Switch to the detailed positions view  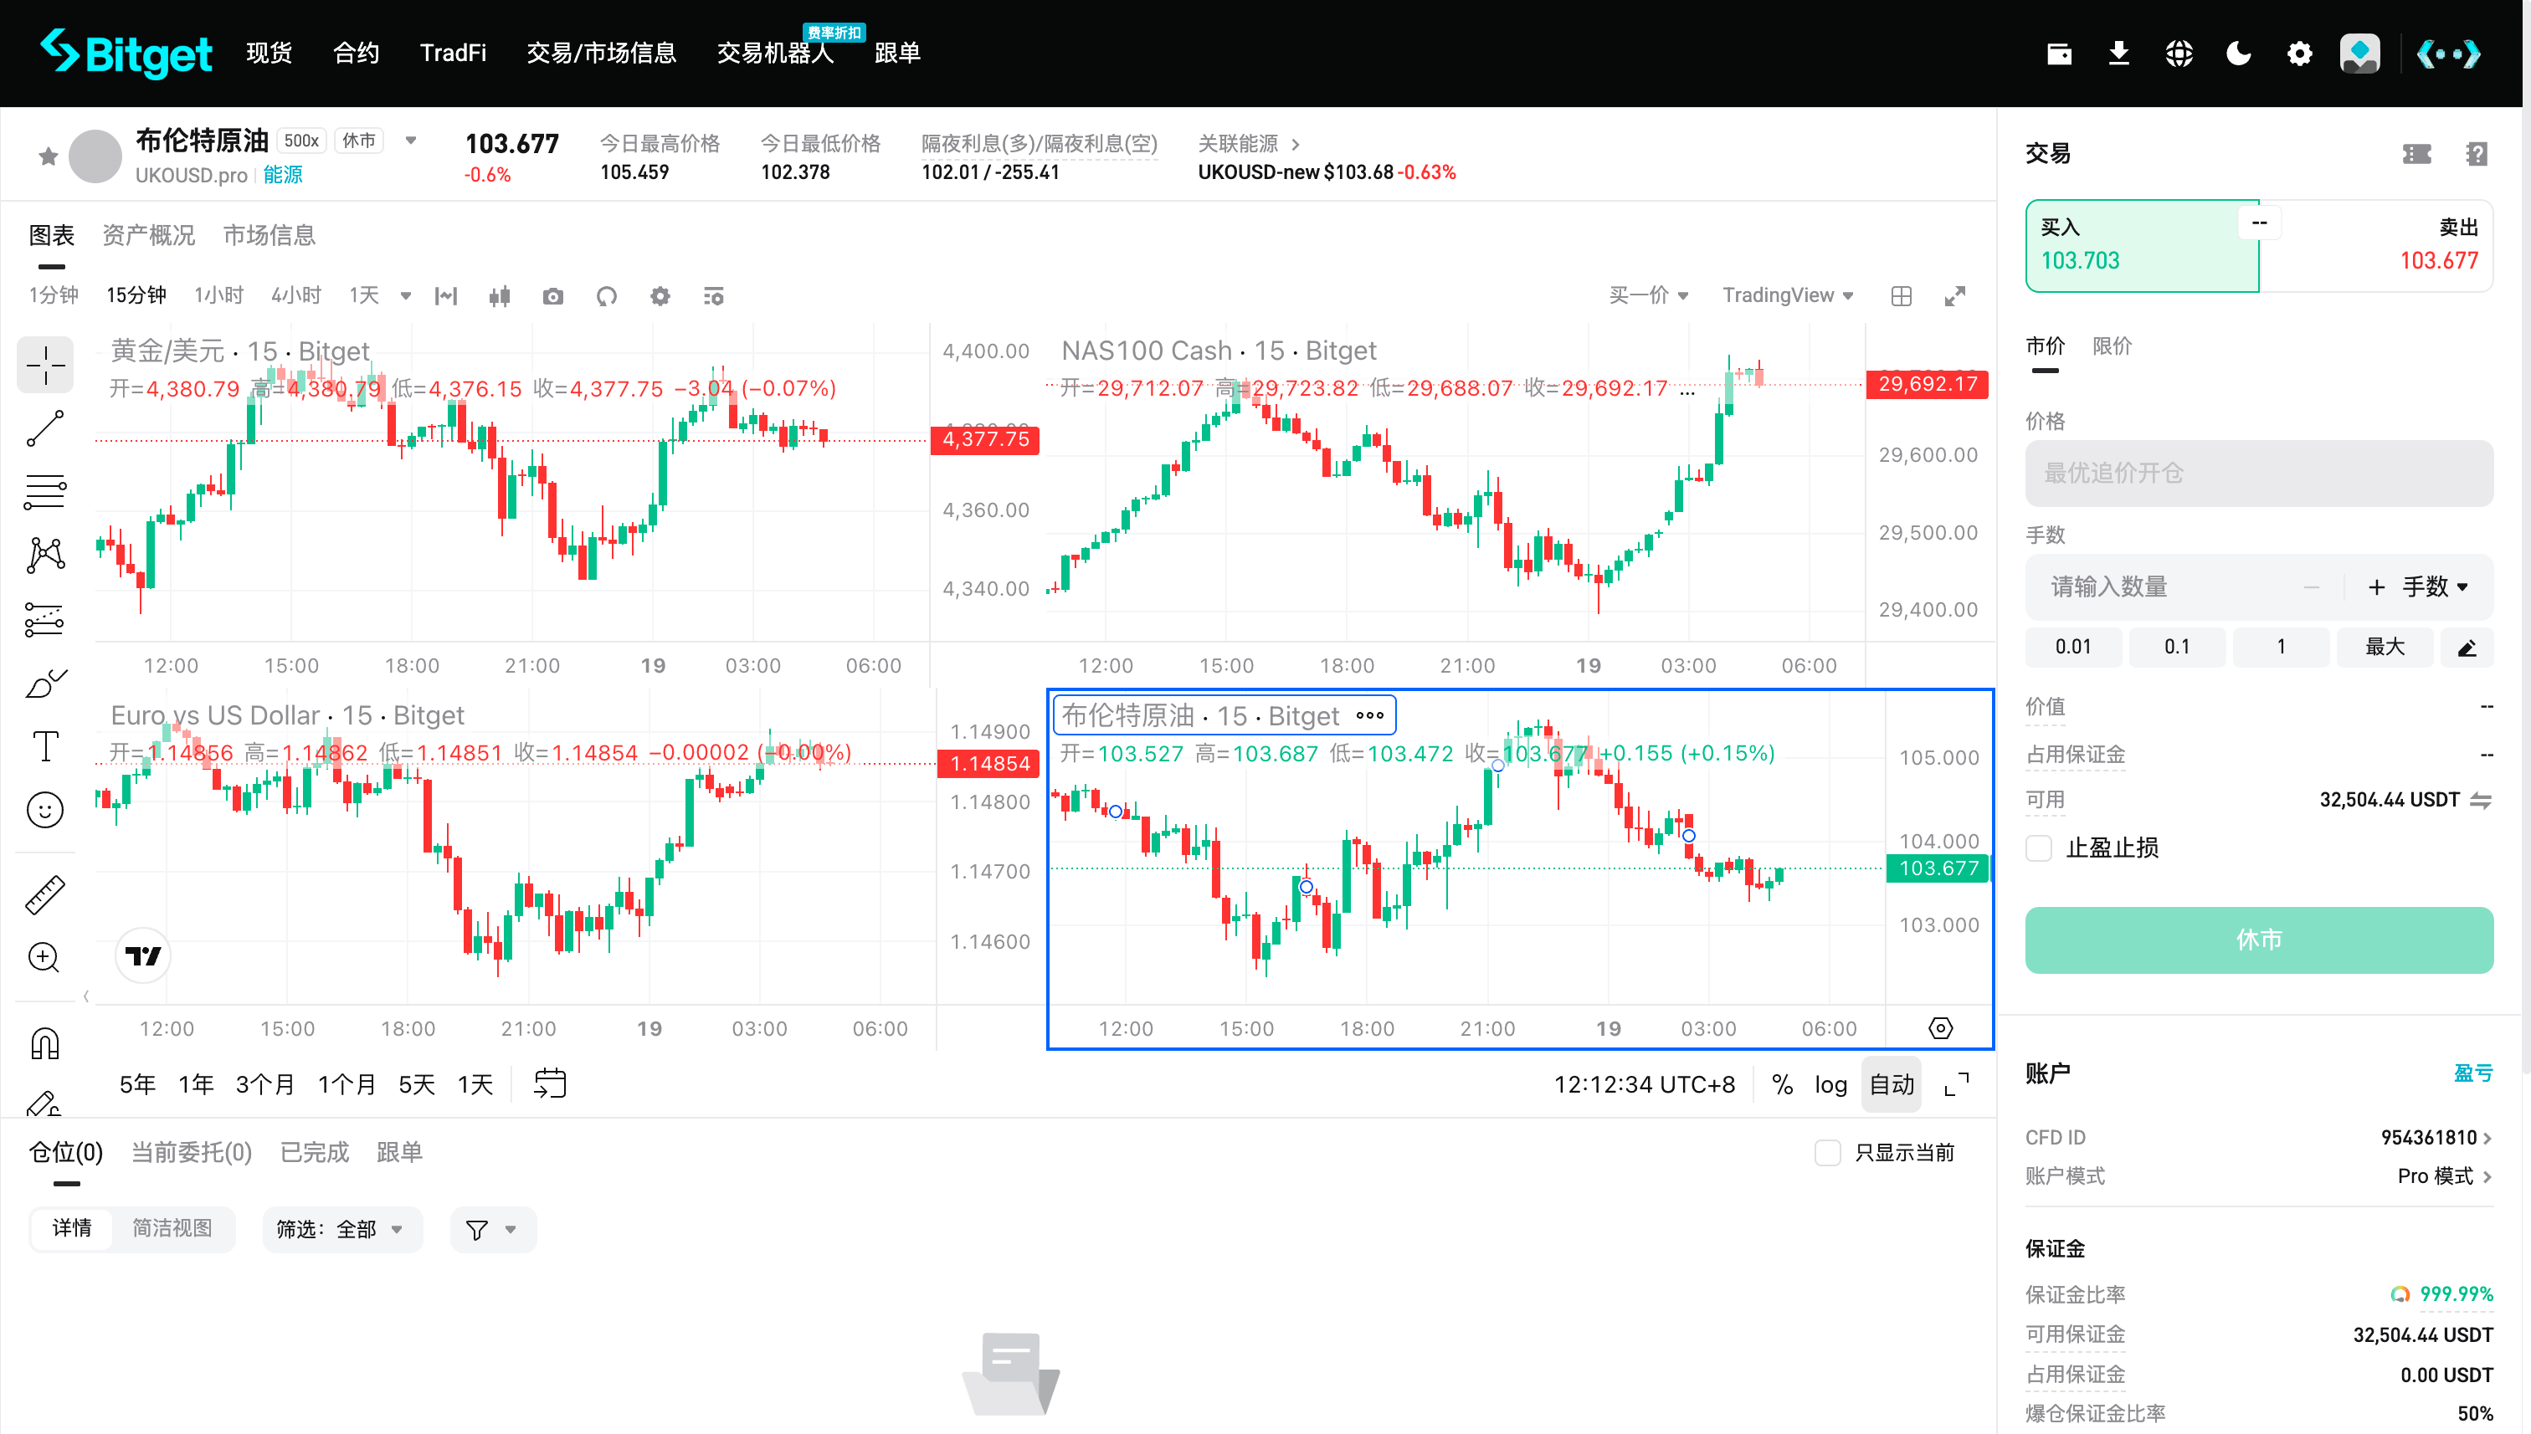point(72,1228)
